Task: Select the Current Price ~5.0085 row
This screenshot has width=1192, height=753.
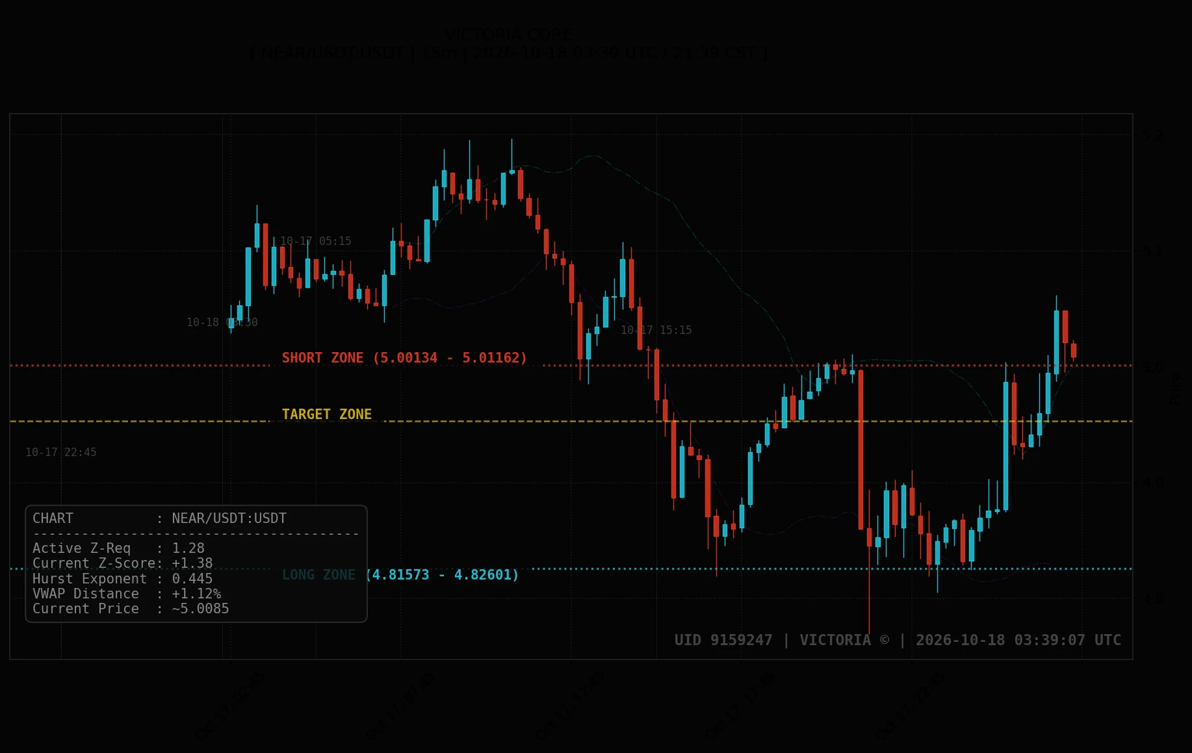Action: pyautogui.click(x=131, y=609)
